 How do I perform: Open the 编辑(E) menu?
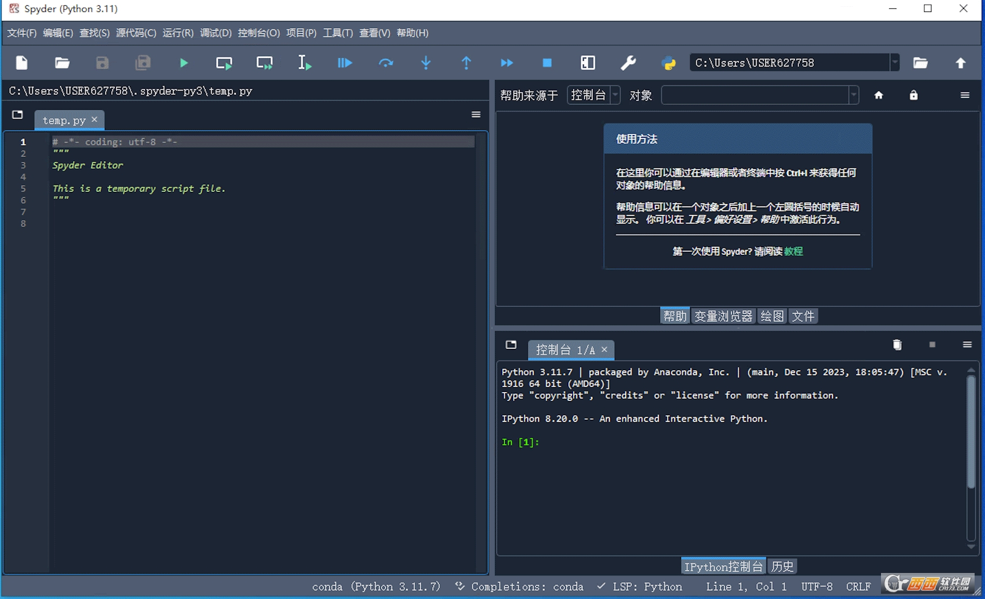[58, 33]
